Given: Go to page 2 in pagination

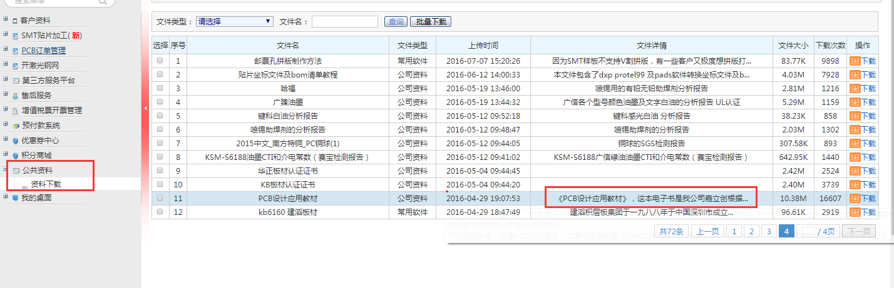Looking at the screenshot, I should coord(751,231).
